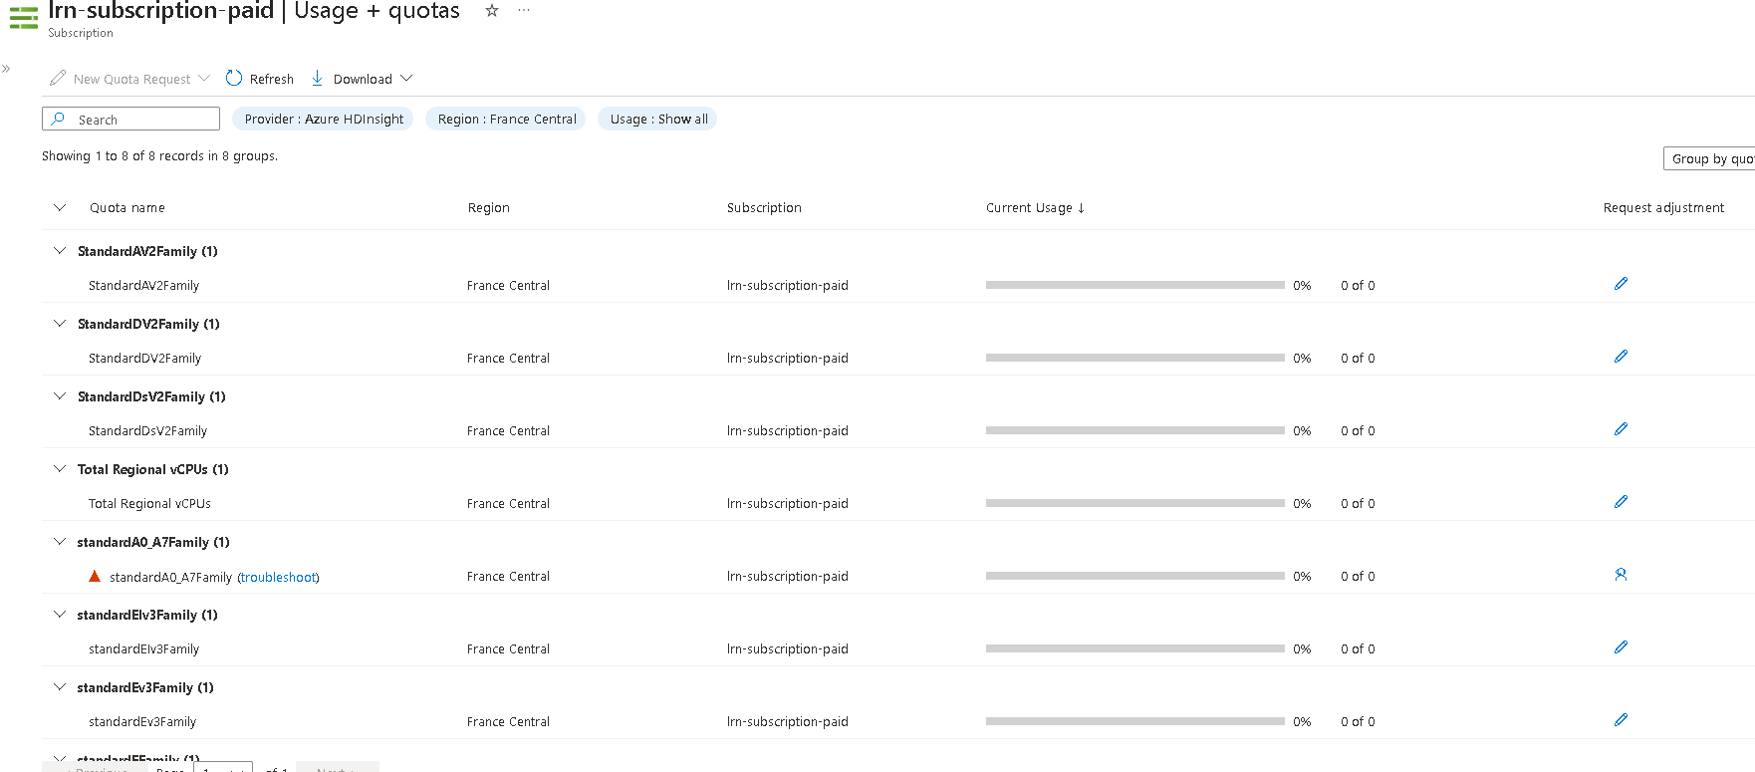Edit quota pencil for Total Regional vCPUs
The image size is (1755, 772).
[x=1621, y=502]
